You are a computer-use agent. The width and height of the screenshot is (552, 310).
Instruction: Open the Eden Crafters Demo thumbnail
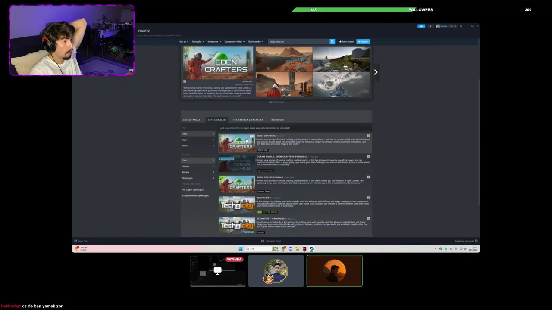point(237,184)
